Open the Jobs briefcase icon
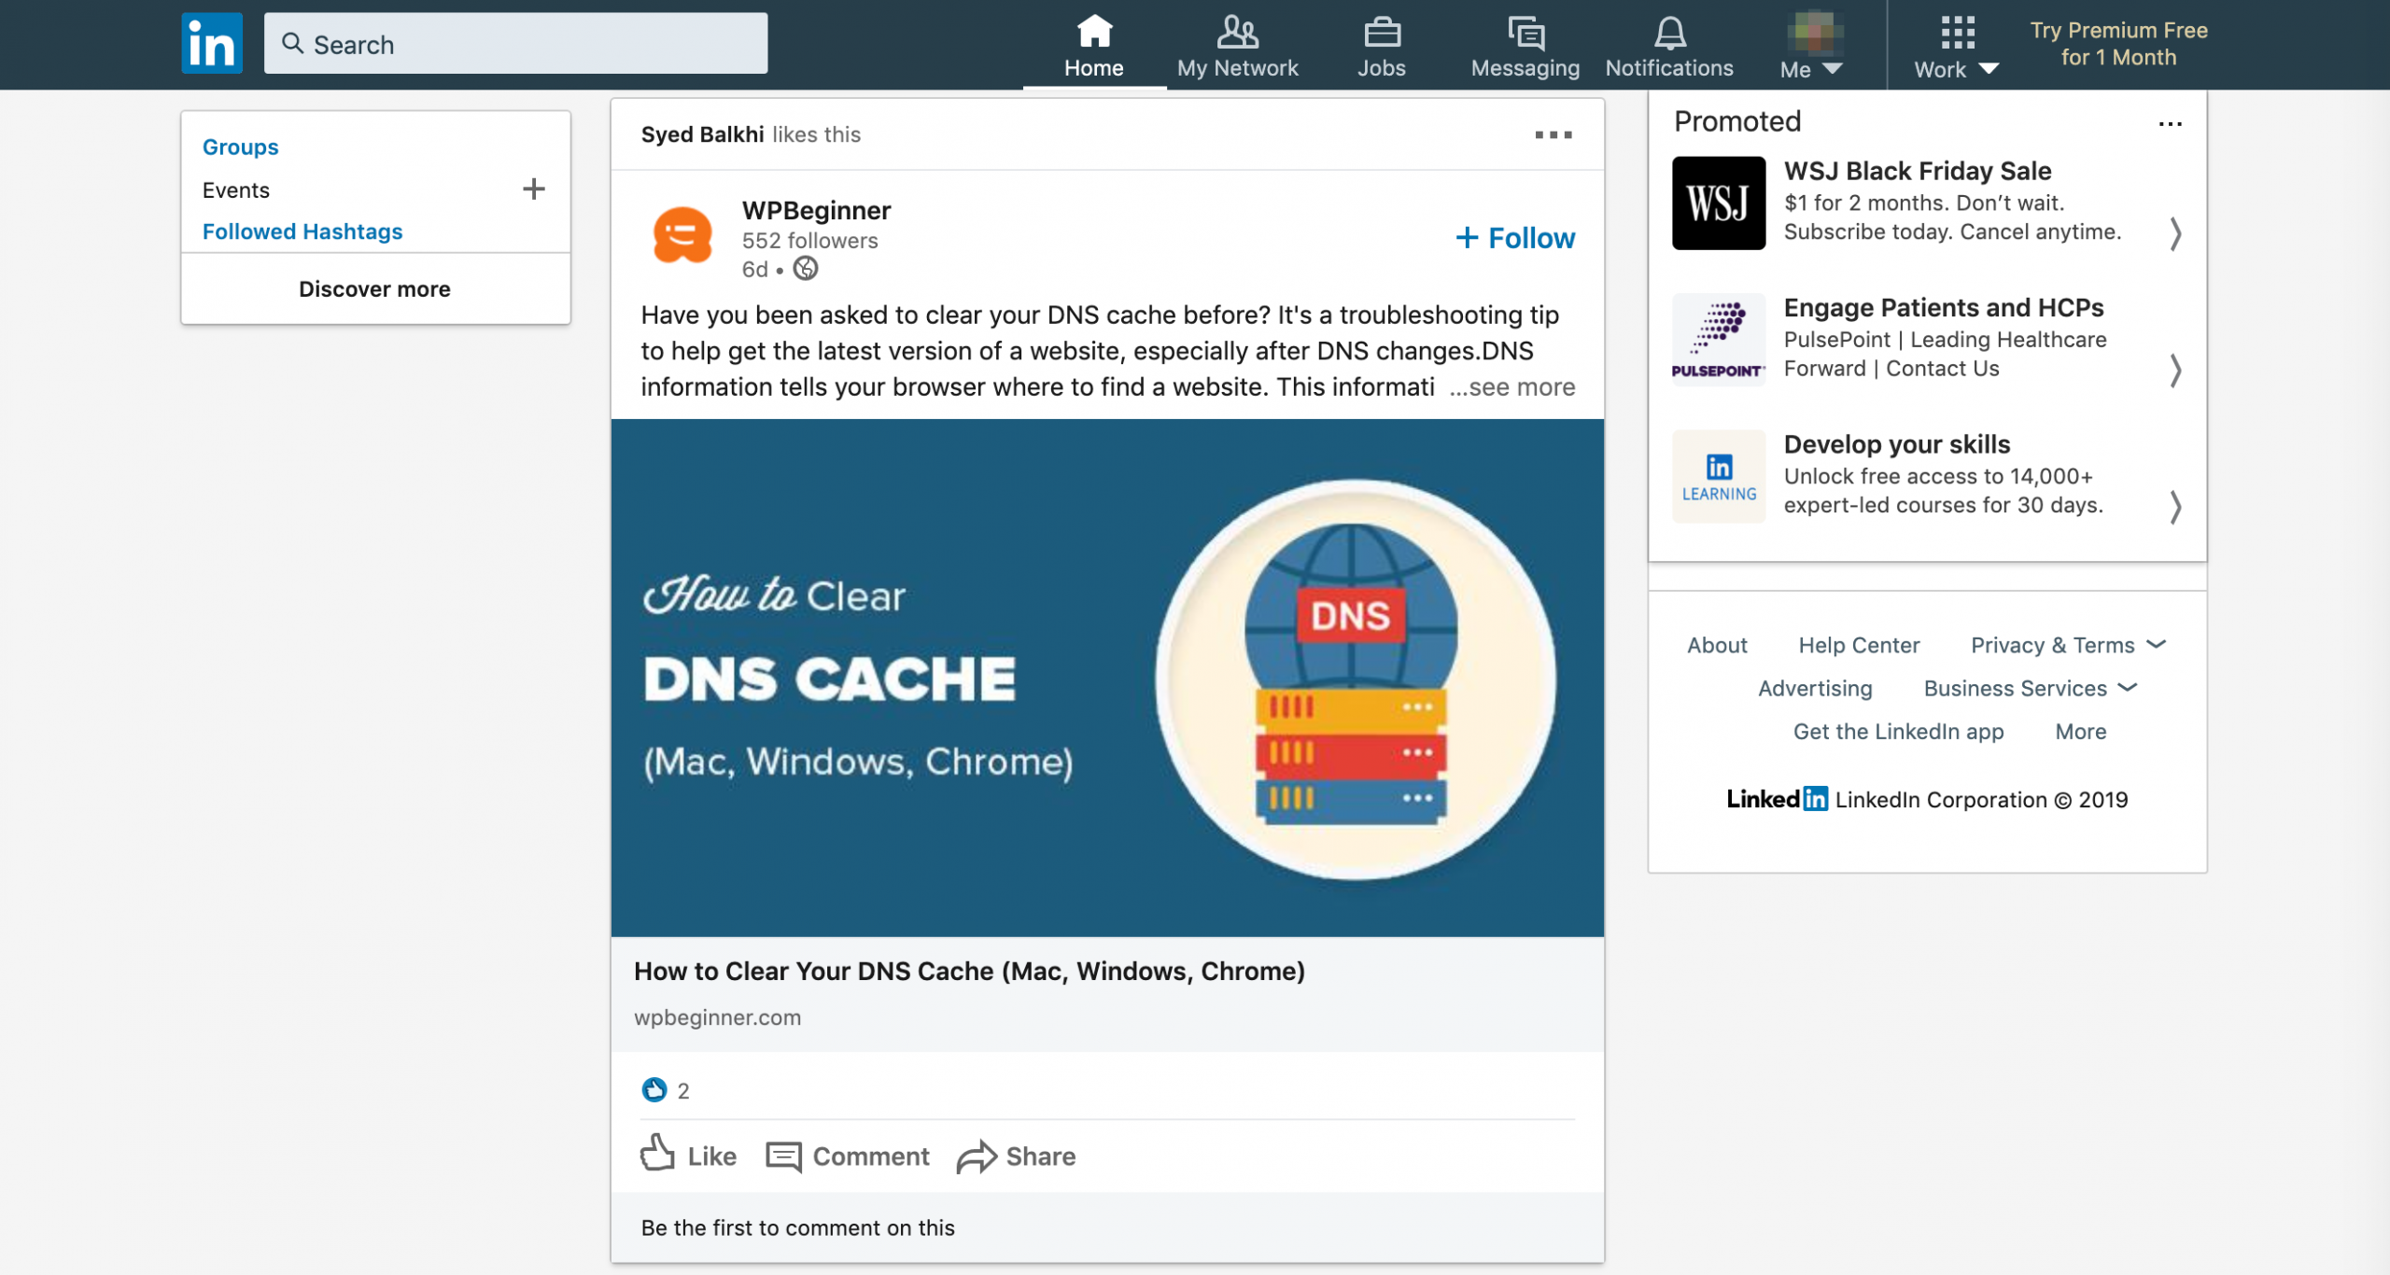The height and width of the screenshot is (1275, 2390). pyautogui.click(x=1382, y=37)
